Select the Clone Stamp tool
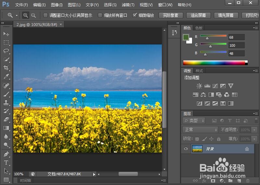This screenshot has height=185, width=260. 6,103
